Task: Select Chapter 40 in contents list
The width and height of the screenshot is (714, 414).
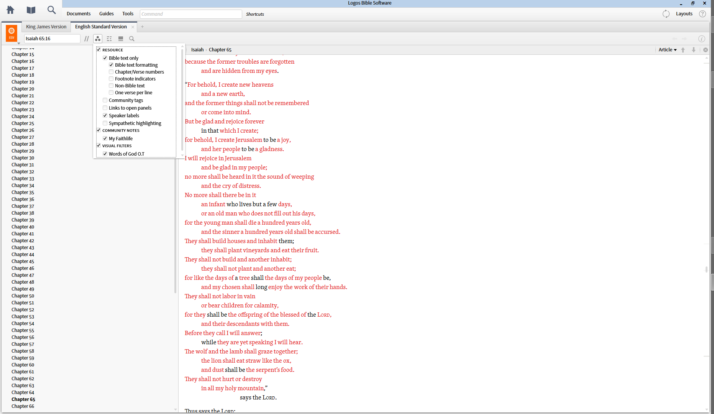Action: click(x=23, y=227)
